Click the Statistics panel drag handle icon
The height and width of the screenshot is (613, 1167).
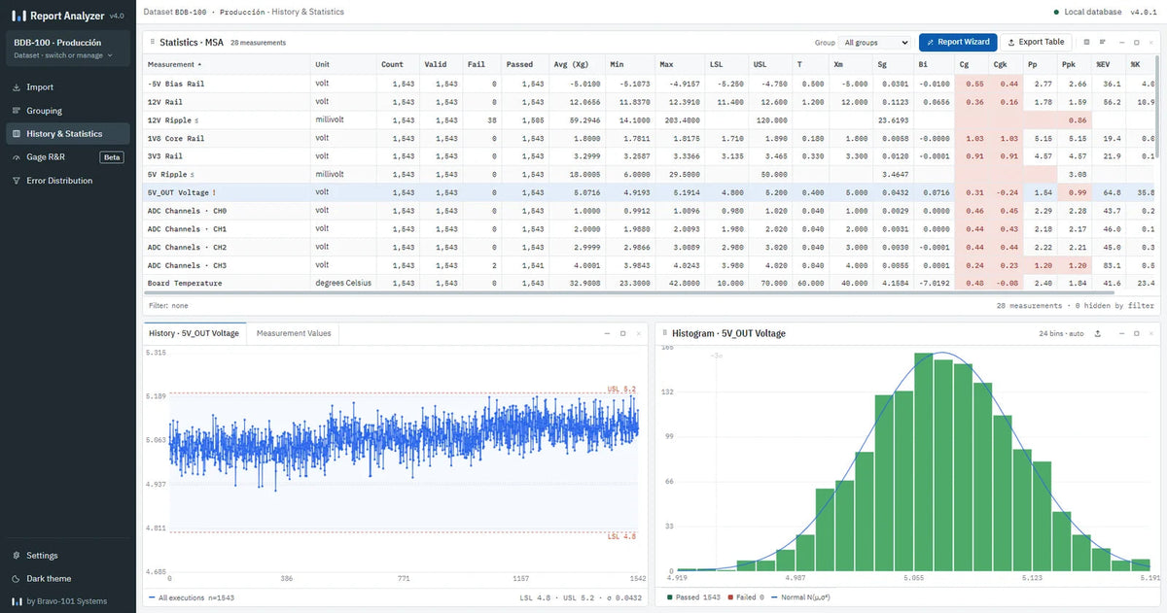152,43
